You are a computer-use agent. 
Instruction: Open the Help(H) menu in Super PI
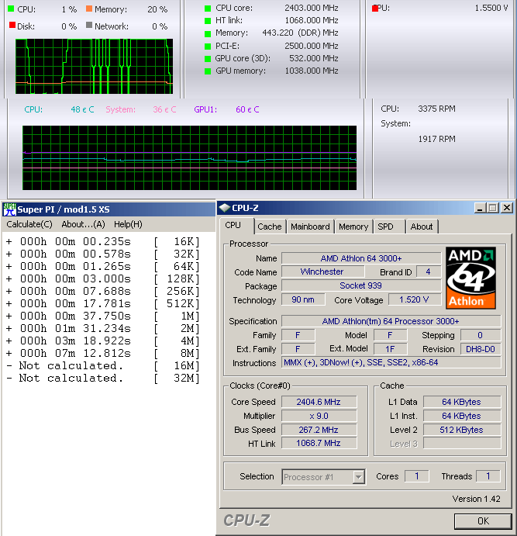[128, 224]
